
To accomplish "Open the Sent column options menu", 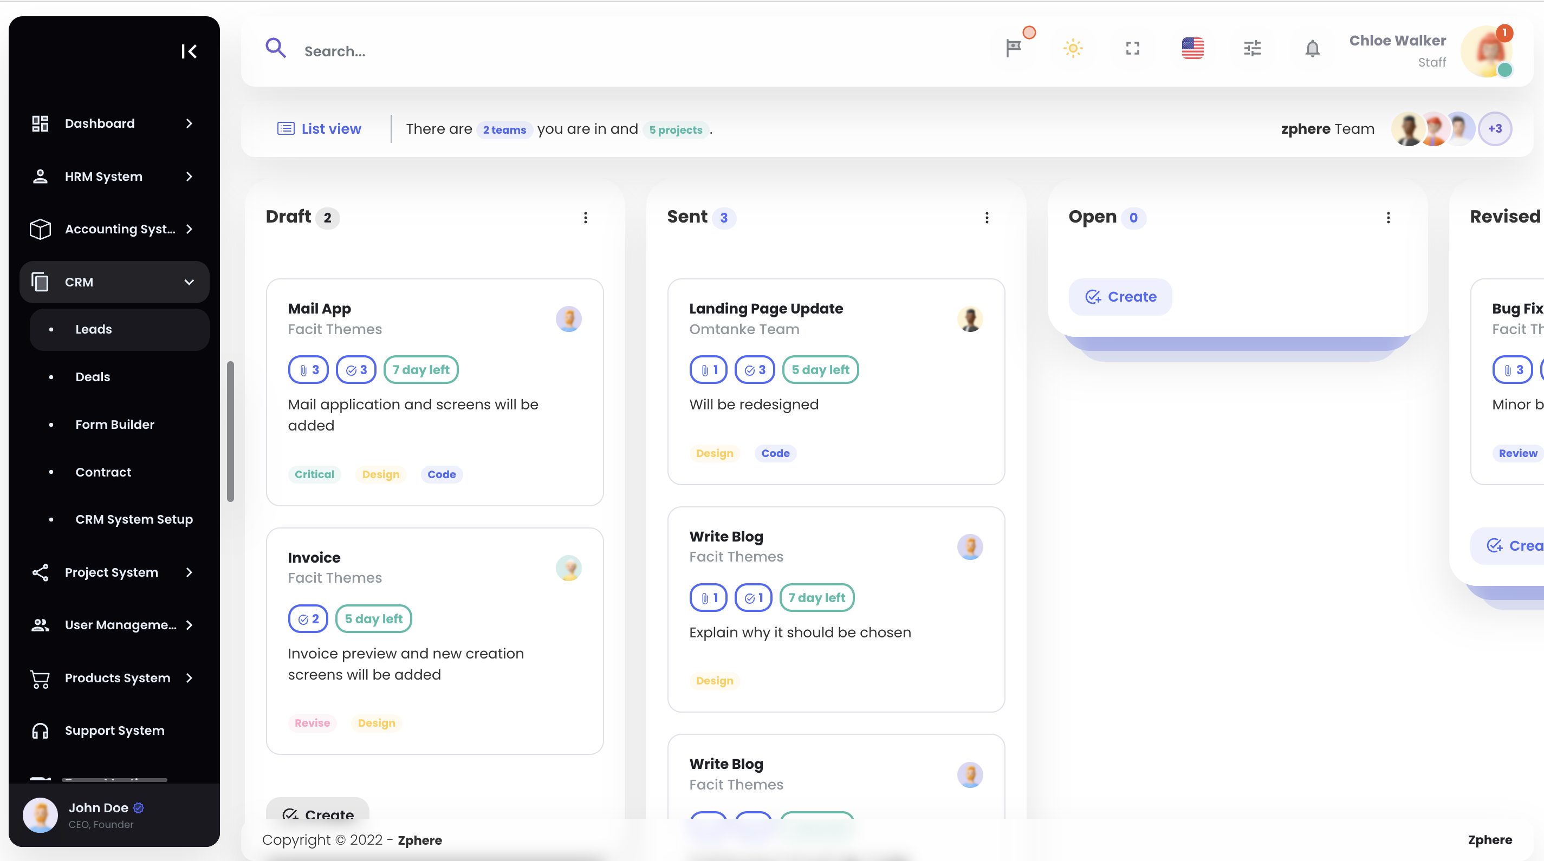I will pos(987,218).
